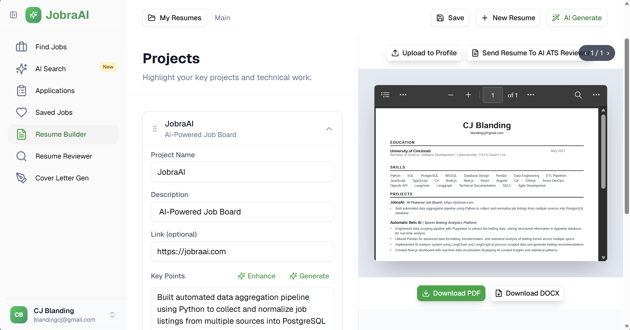Click AI Generate button
The height and width of the screenshot is (330, 630).
(x=577, y=18)
